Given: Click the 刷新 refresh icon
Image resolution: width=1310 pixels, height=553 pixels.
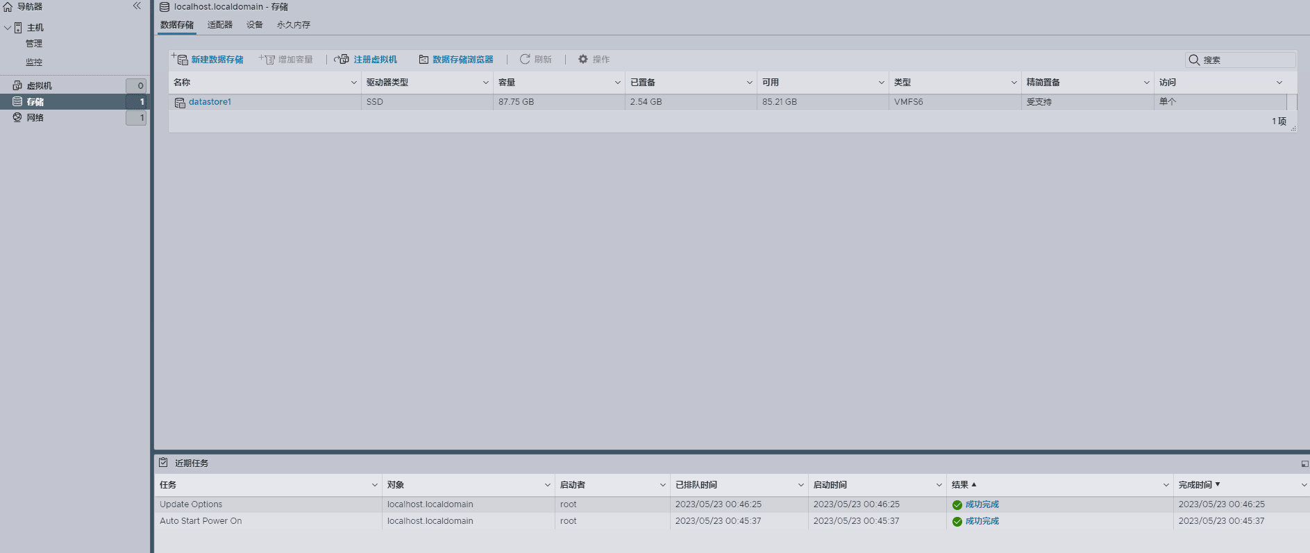Looking at the screenshot, I should [525, 59].
